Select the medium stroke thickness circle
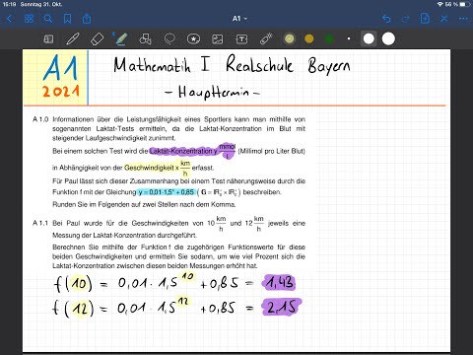Viewport: 473px width, 355px height. click(369, 38)
